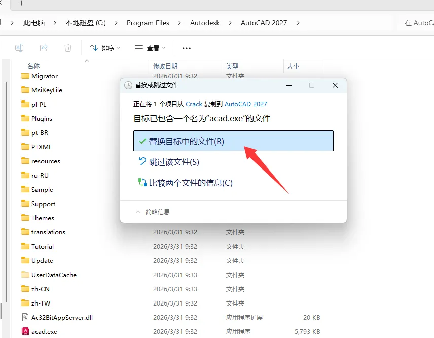Navigate to 本地磁盘 (C:) breadcrumb
The width and height of the screenshot is (434, 338).
pos(85,23)
